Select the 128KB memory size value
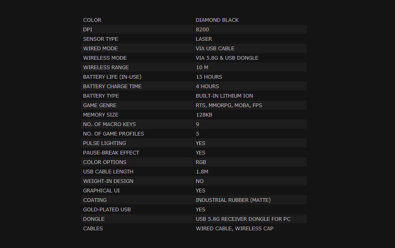Viewport: 395px width, 248px height. point(204,115)
